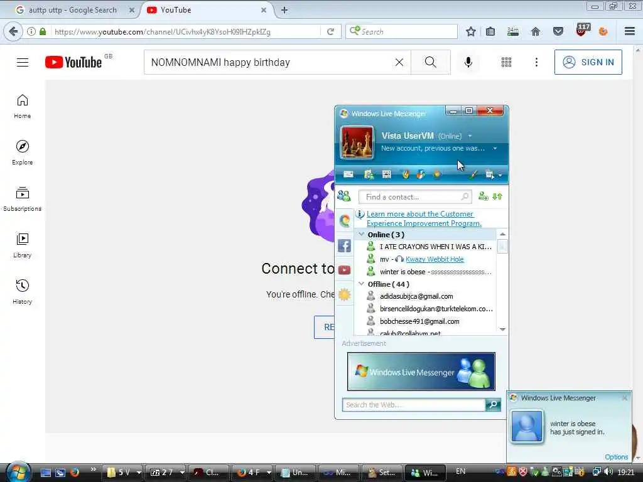
Task: Open the sun weather tab in Messenger sidebar
Action: pos(345,294)
